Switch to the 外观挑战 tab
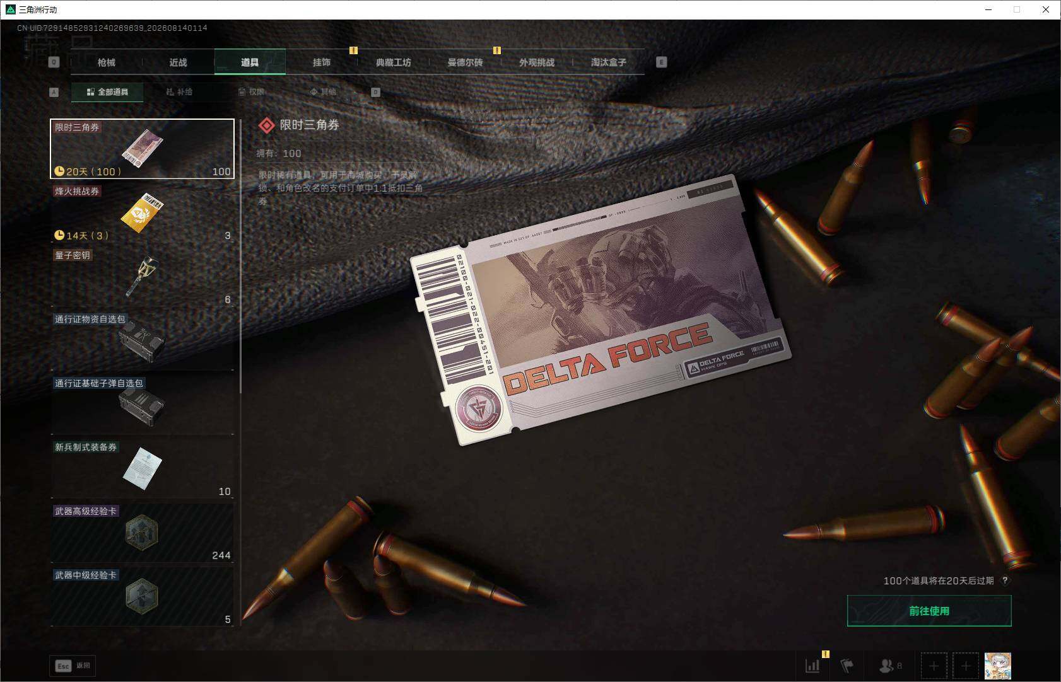The width and height of the screenshot is (1061, 682). (537, 62)
